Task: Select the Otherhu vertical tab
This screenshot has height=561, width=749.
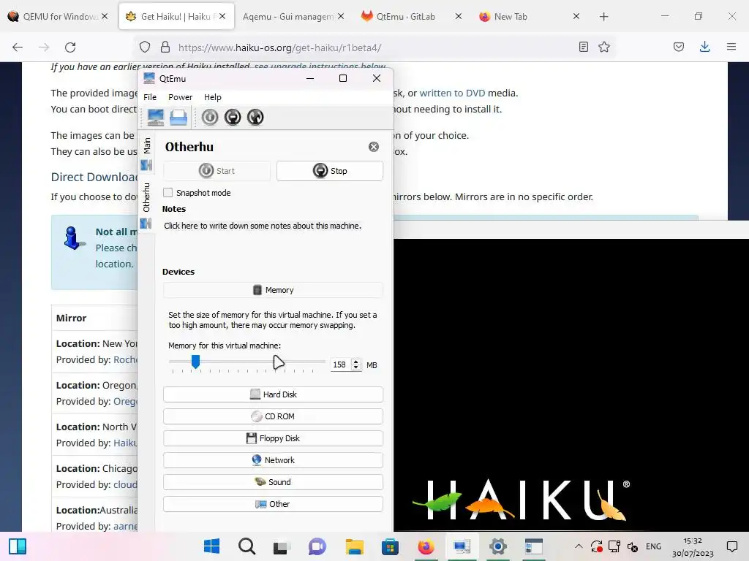Action: coord(146,205)
